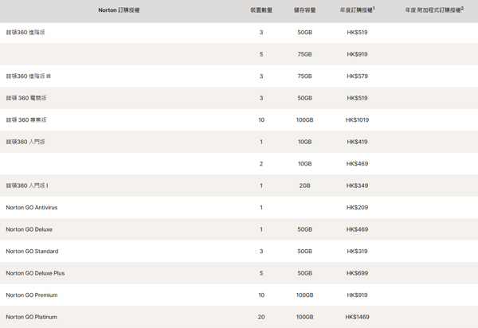Click the 'Norton GO Standard' plan name
This screenshot has width=478, height=328.
32,252
